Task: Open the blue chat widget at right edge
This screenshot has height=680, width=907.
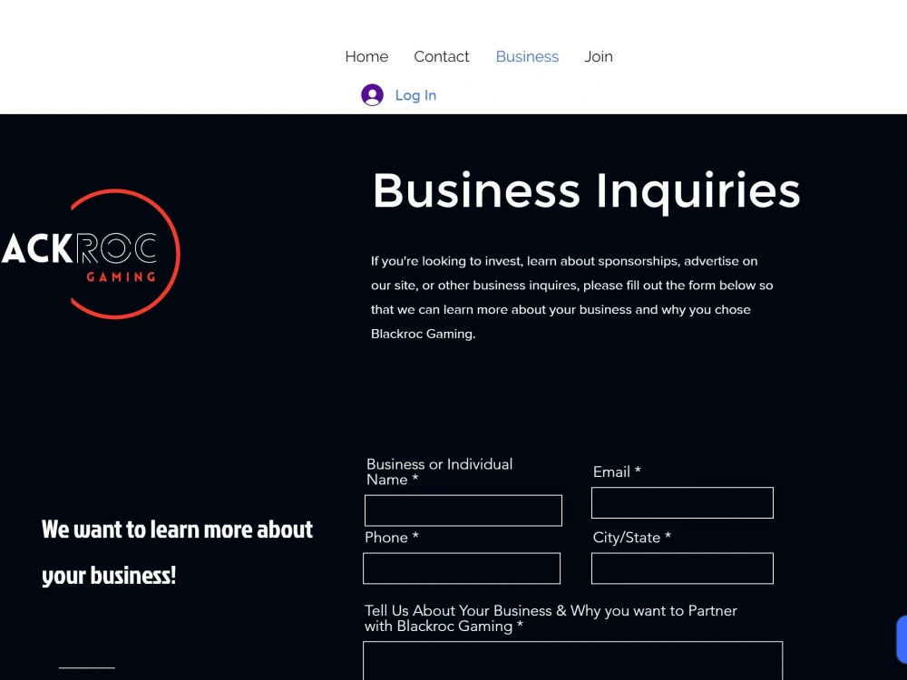Action: coord(902,639)
